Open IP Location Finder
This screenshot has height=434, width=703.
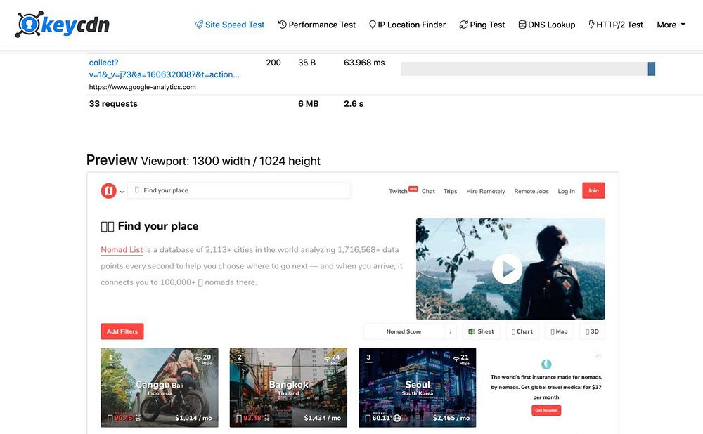tap(407, 25)
